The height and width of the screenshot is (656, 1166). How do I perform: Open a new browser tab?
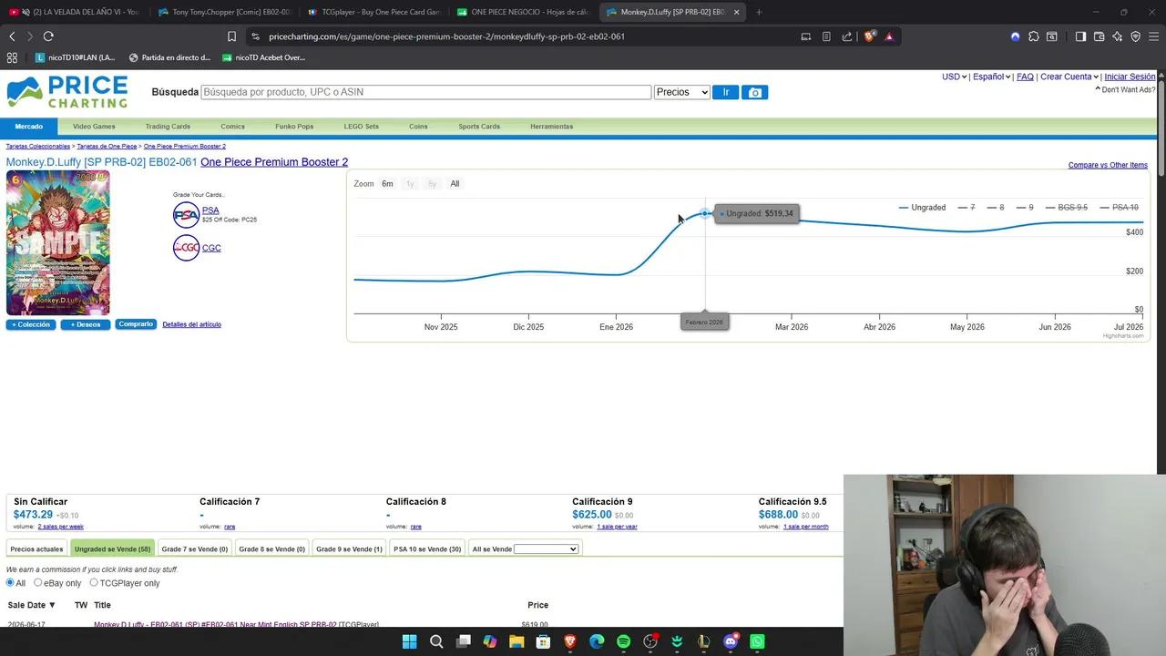[759, 12]
